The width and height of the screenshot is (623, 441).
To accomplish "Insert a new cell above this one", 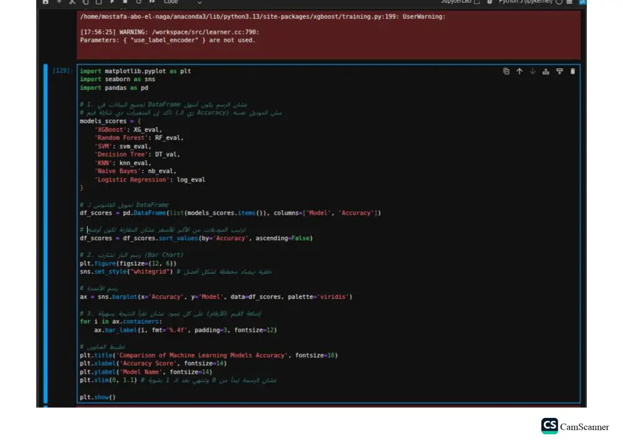I will point(546,72).
